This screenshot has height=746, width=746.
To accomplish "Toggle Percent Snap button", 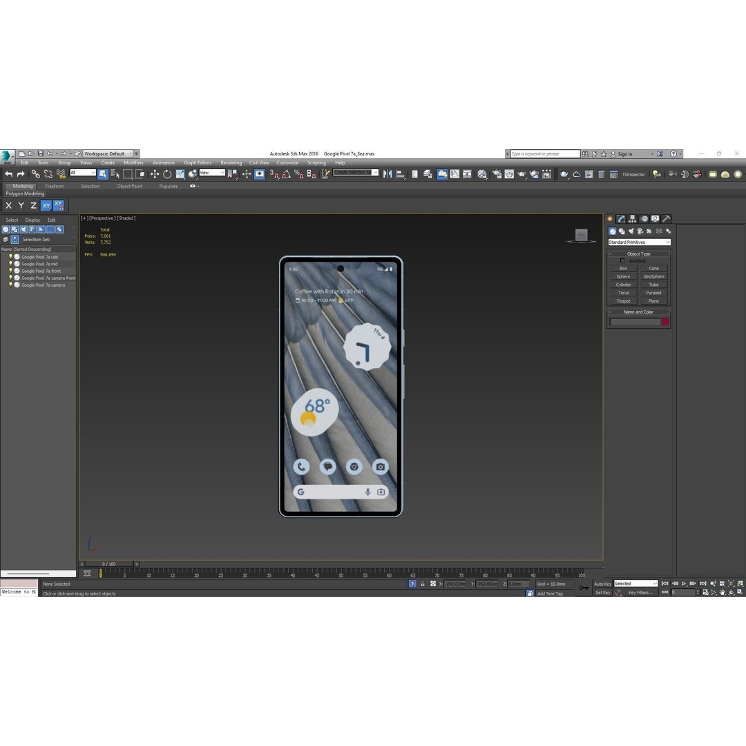I will [299, 174].
